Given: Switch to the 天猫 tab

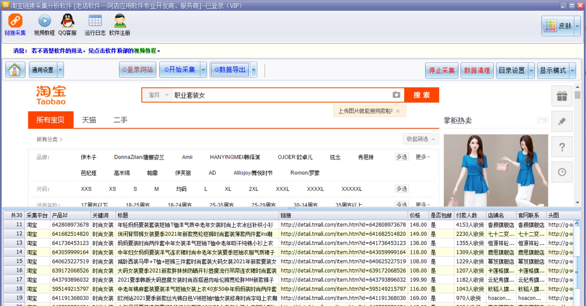Looking at the screenshot, I should point(89,120).
